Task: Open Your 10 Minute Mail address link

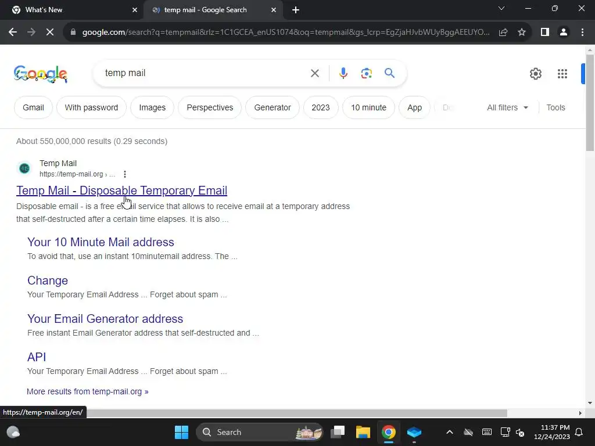Action: [101, 242]
